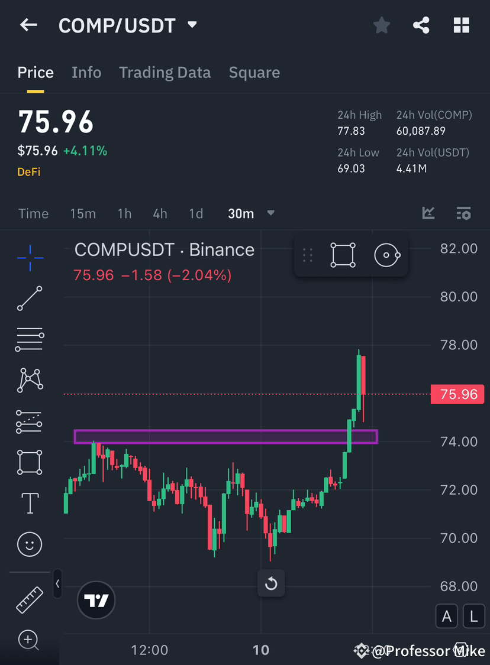
Task: Collapse the drawing tools sidebar
Action: [x=57, y=584]
